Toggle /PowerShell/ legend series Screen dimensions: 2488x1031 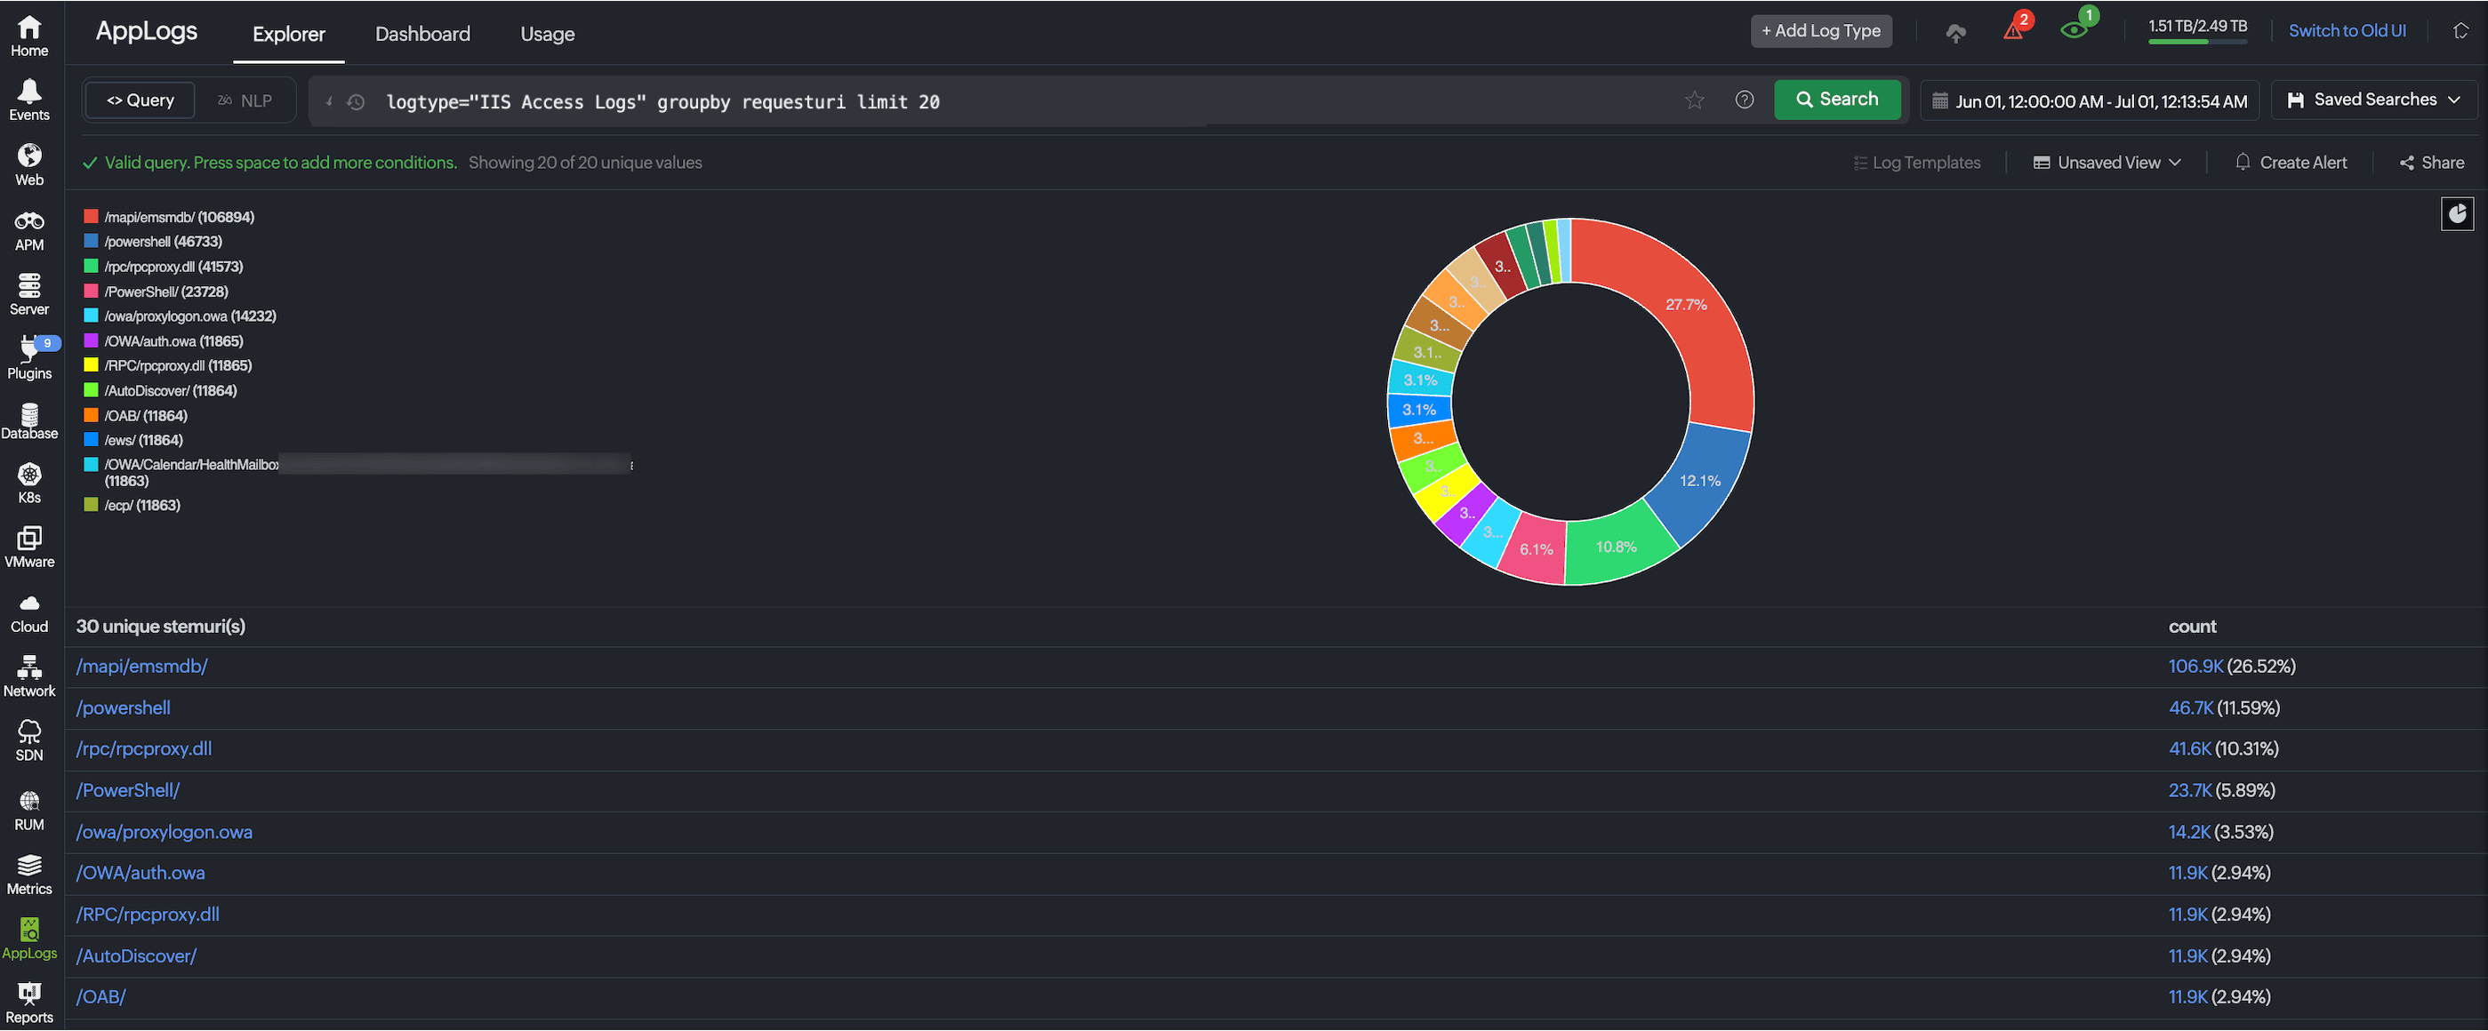click(157, 292)
